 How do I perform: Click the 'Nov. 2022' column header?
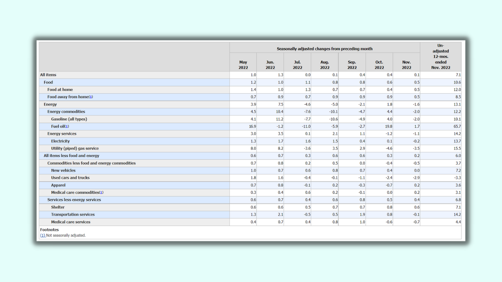[406, 65]
